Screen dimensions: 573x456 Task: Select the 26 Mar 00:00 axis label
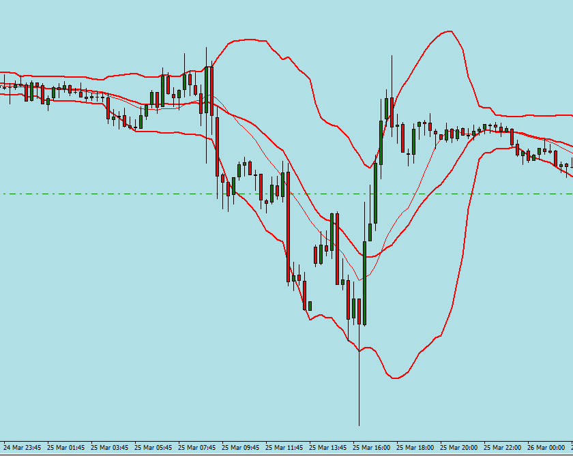546,447
